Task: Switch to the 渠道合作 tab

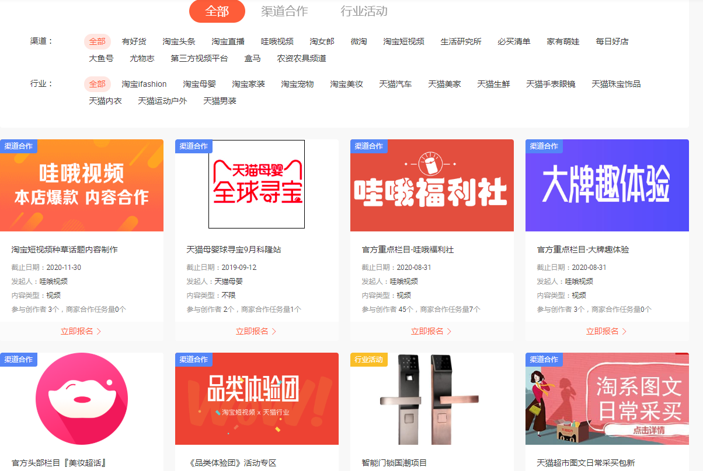Action: pos(284,11)
